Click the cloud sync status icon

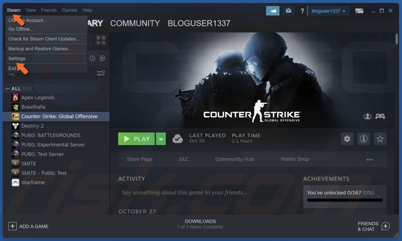coord(178,139)
